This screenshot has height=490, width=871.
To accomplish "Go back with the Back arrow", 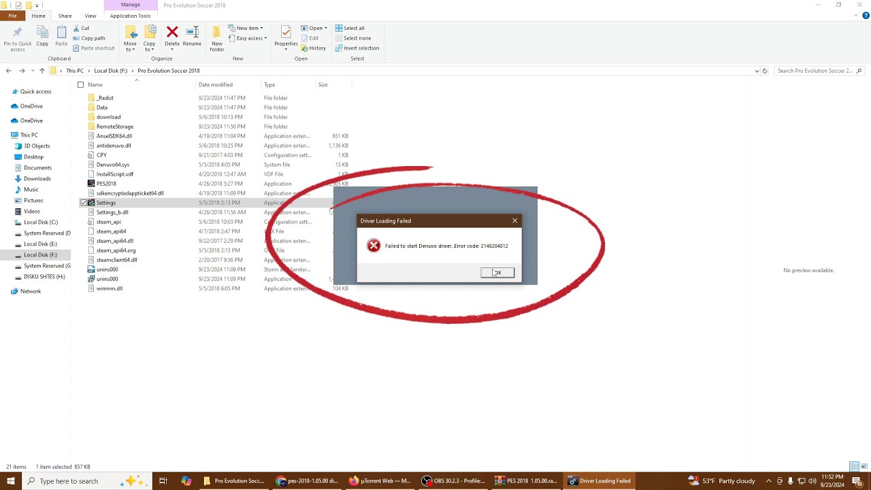I will 8,71.
